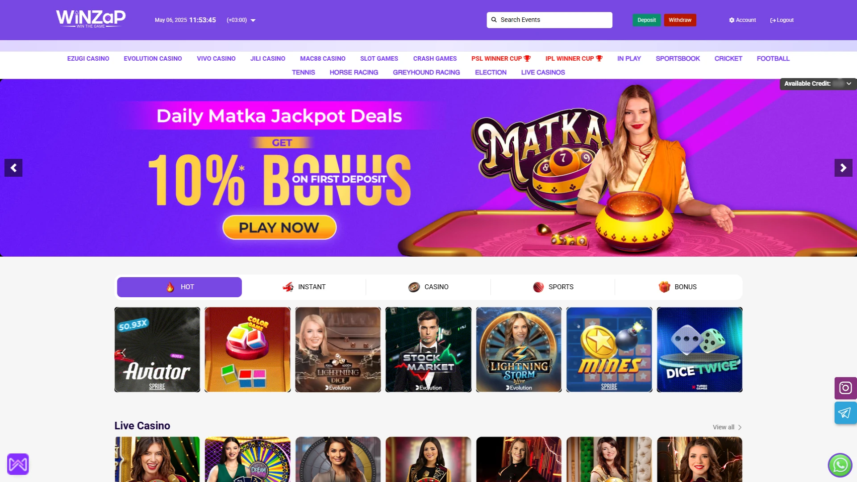Open the Aviator game thumbnail
This screenshot has width=857, height=482.
tap(157, 349)
